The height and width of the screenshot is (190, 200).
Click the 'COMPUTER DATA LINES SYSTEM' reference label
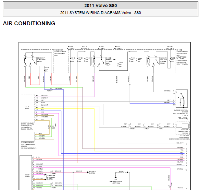coord(51,177)
